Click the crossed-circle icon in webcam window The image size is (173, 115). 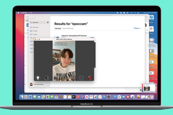pos(81,78)
